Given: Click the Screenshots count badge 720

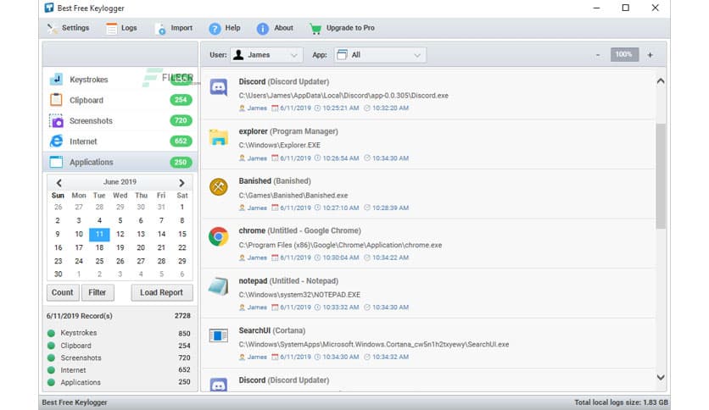Looking at the screenshot, I should click(x=181, y=120).
